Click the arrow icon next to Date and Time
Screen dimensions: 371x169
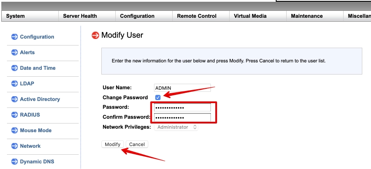(14, 68)
